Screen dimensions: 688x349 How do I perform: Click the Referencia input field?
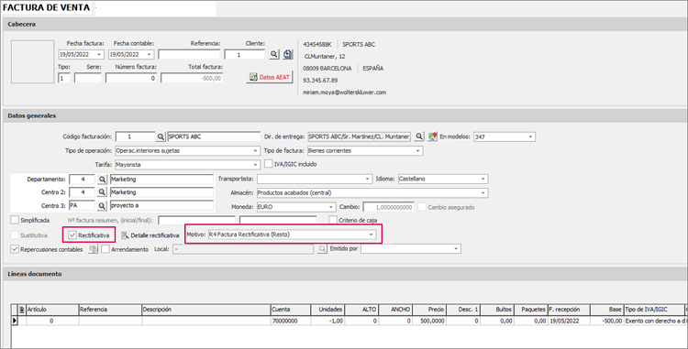189,55
